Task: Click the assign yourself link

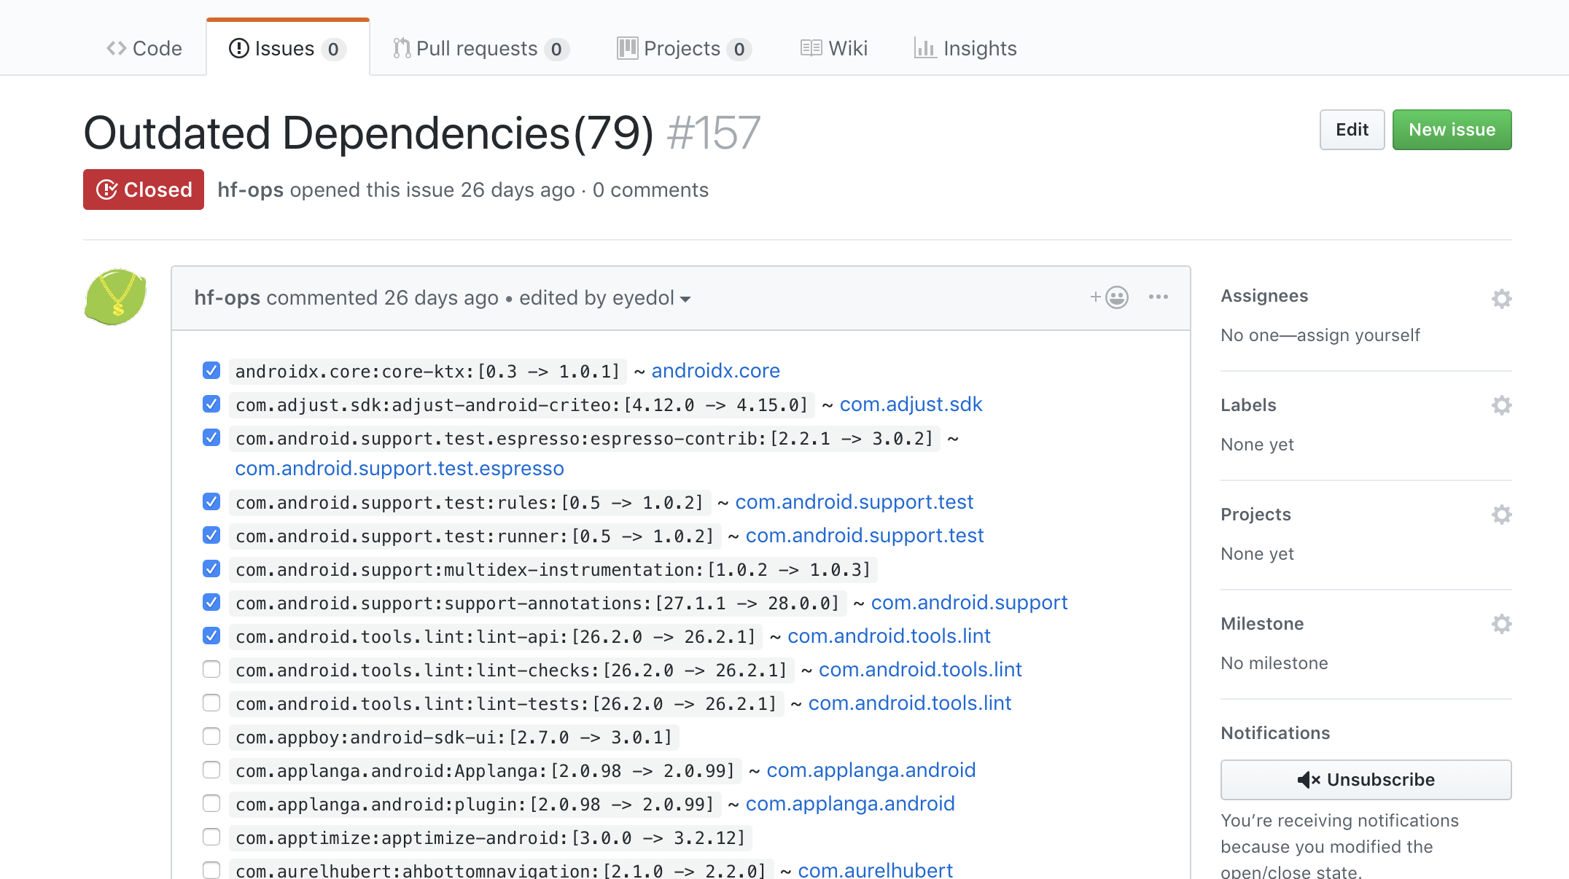Action: click(x=1358, y=335)
